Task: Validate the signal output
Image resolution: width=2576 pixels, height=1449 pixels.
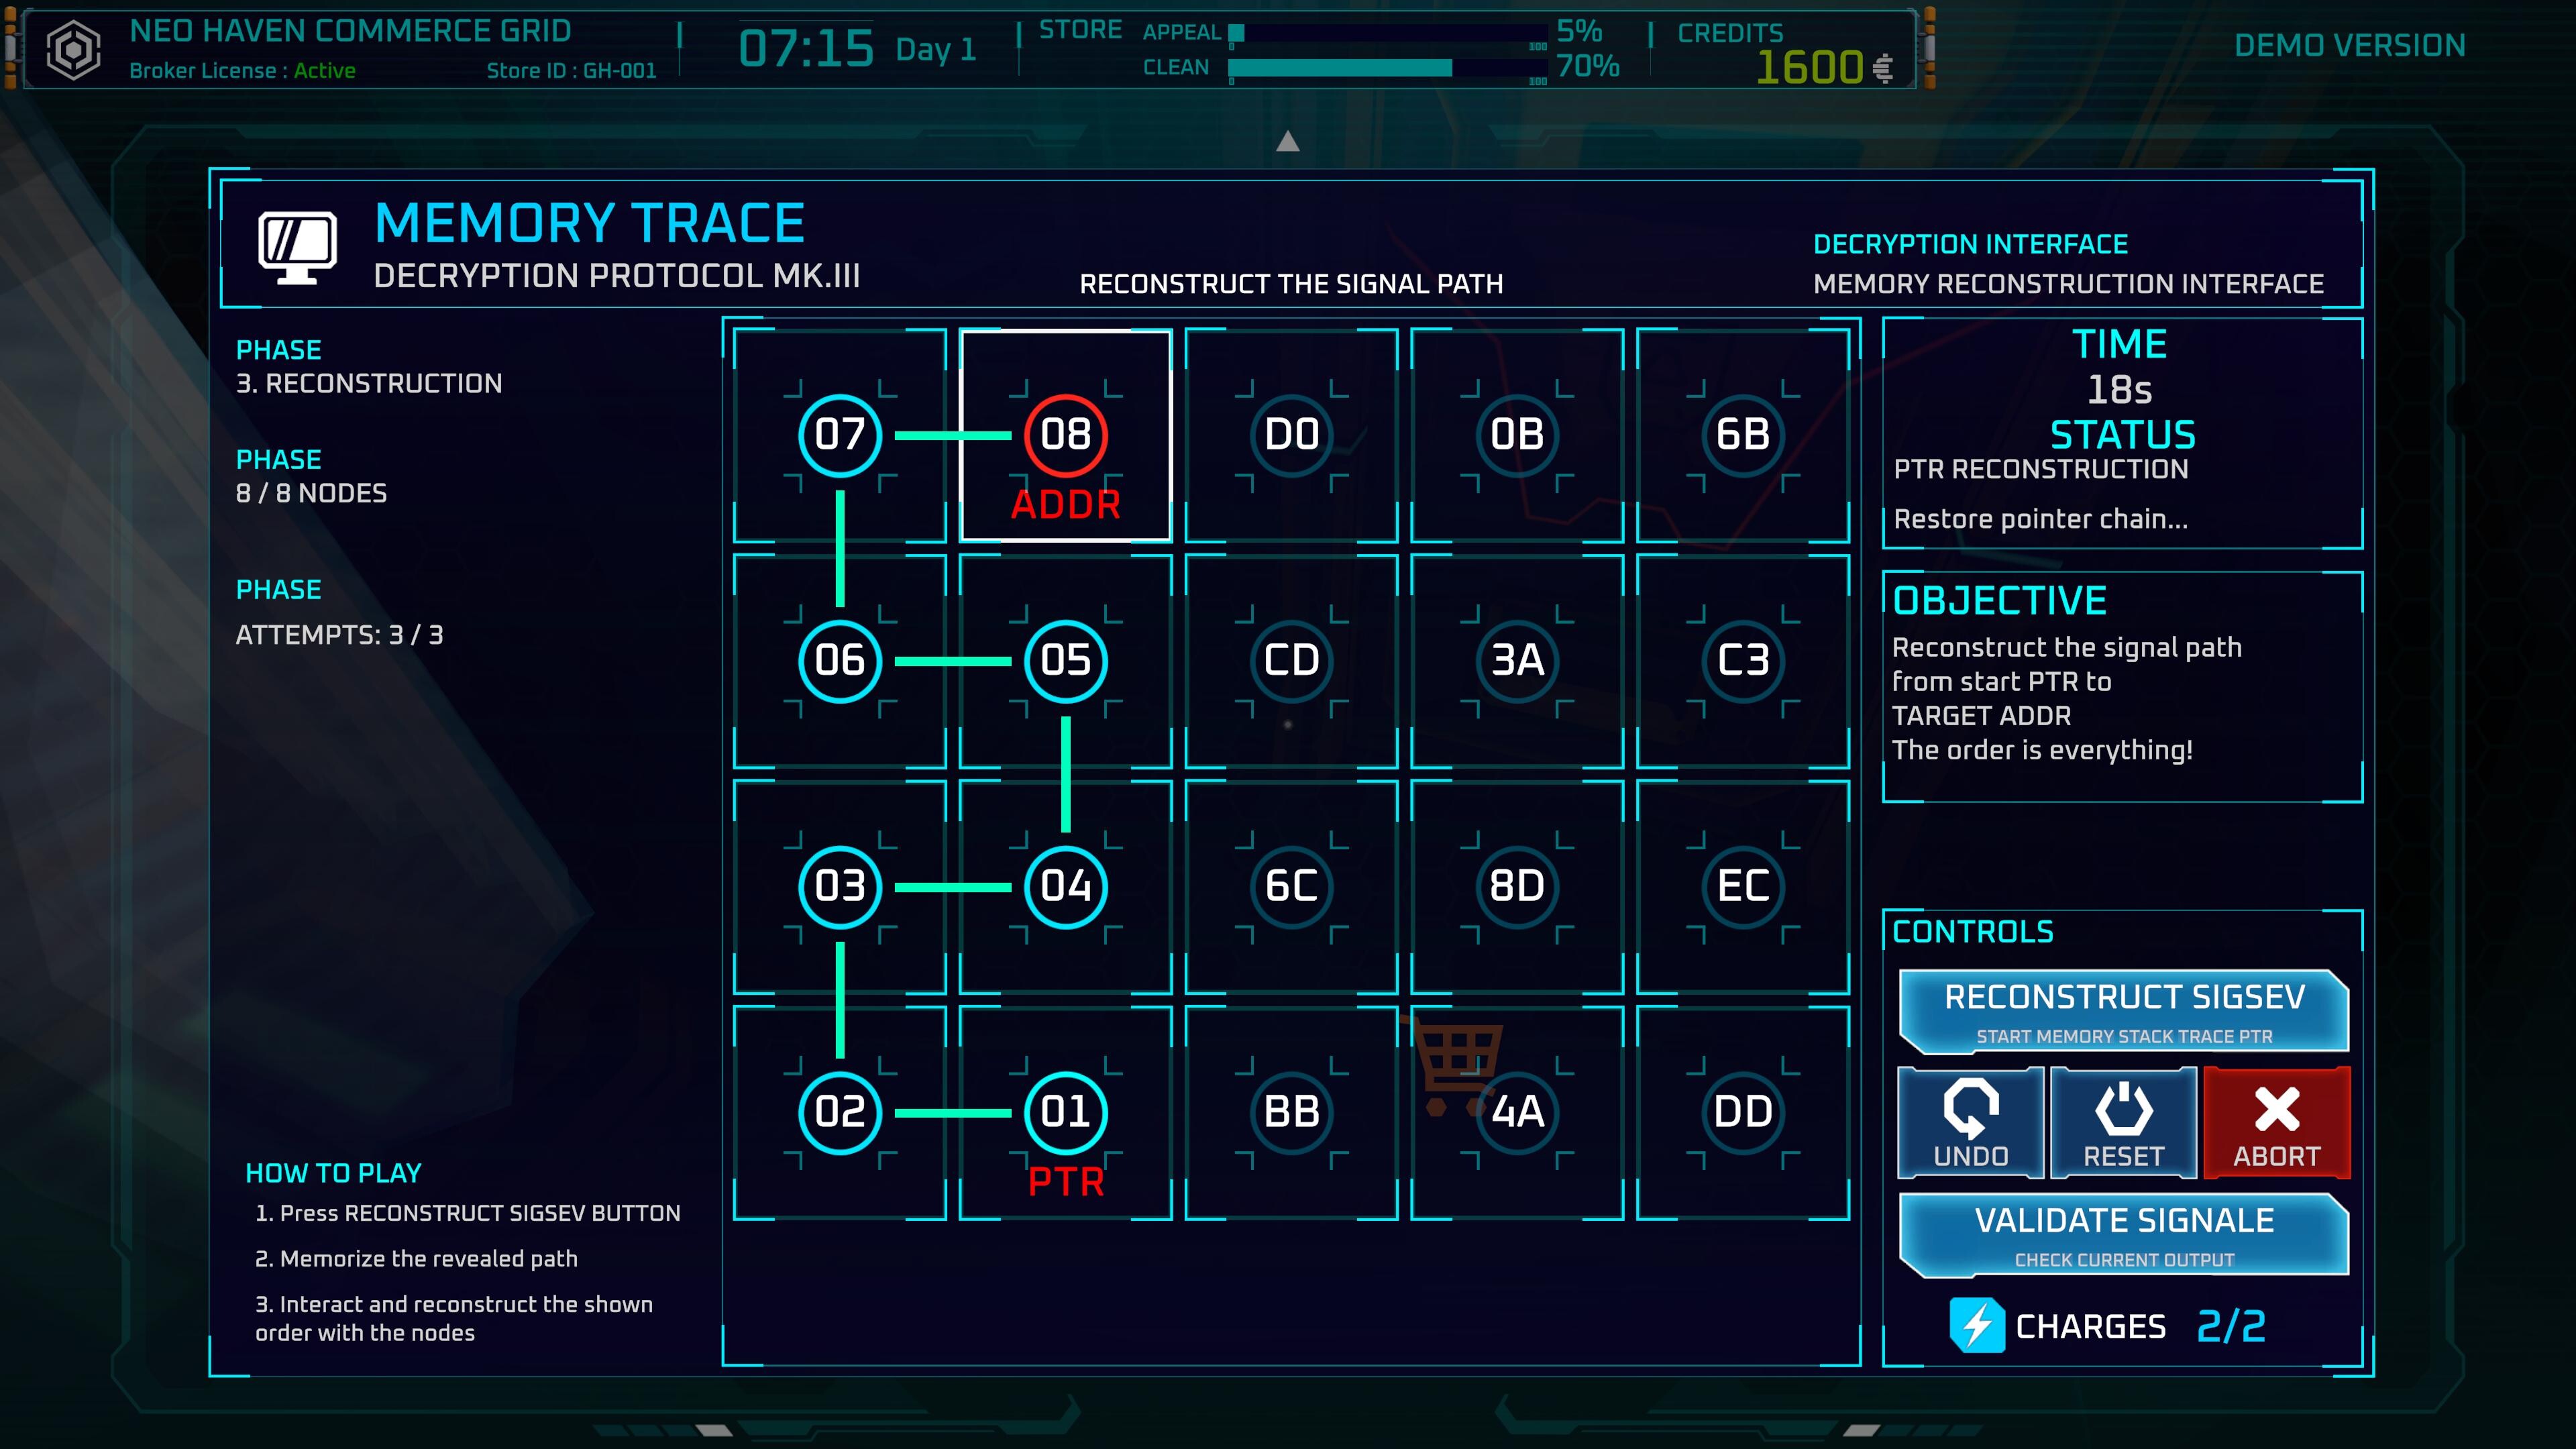Action: click(x=2124, y=1235)
